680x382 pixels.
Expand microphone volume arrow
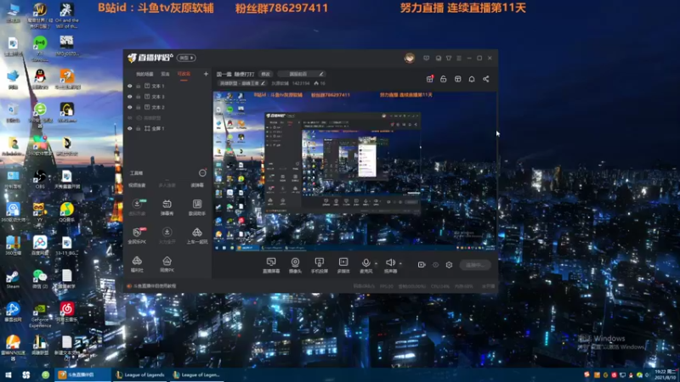click(376, 263)
